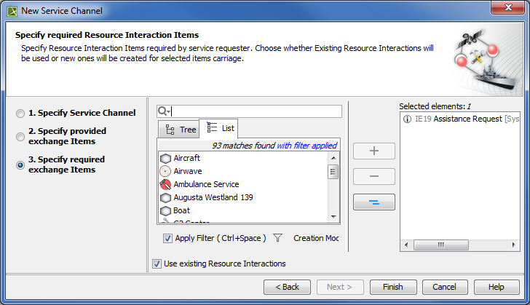Screen dimensions: 530x305
Task: Click the element list vertical scrollbar thumb
Action: coord(333,172)
